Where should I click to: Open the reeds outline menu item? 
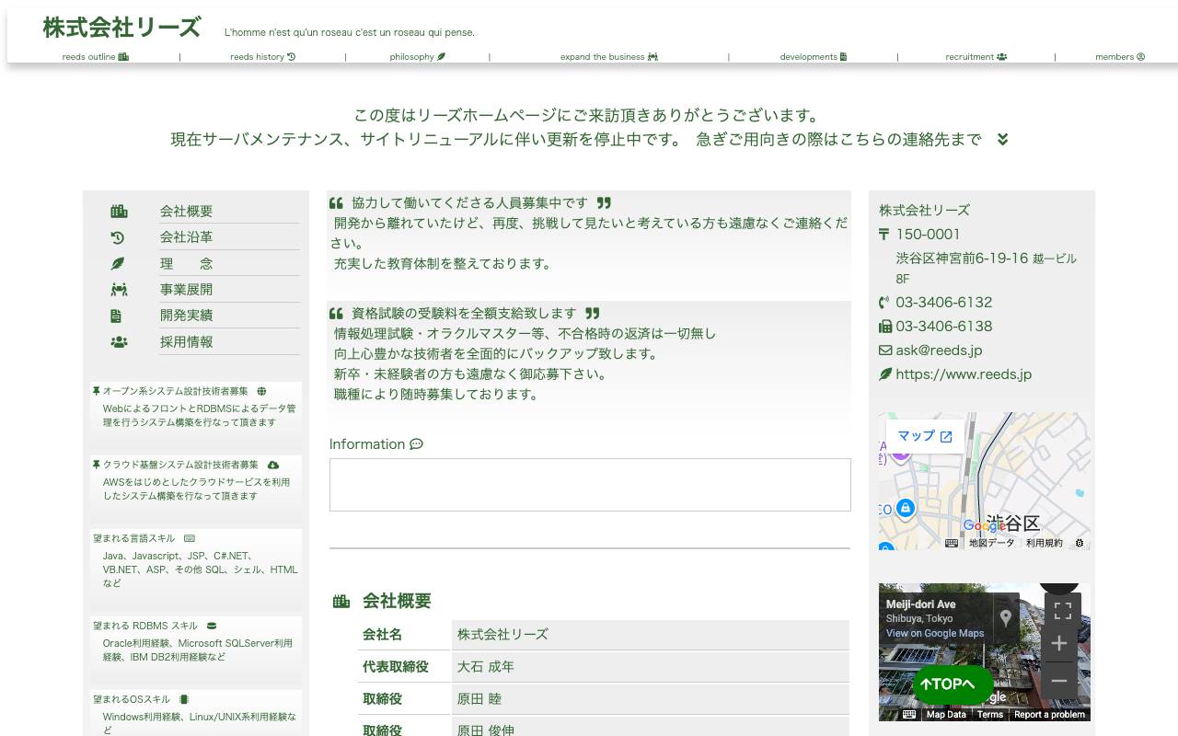96,57
